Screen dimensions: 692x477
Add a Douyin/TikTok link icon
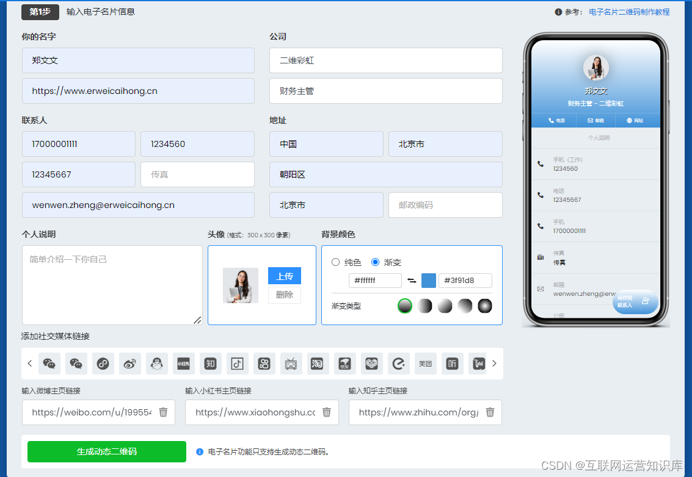[238, 364]
